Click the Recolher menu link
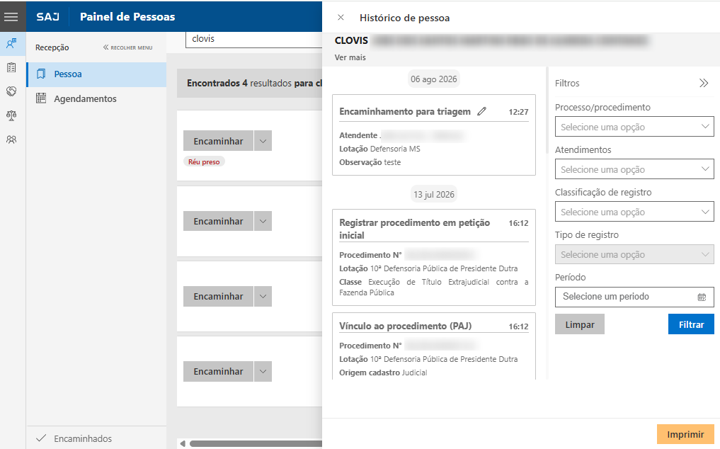The width and height of the screenshot is (720, 449). click(127, 47)
